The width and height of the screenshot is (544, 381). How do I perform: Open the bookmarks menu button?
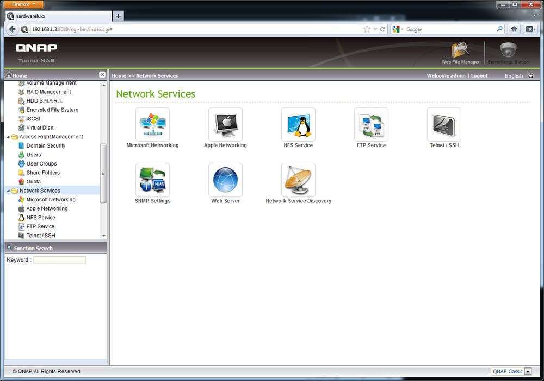tap(530, 29)
